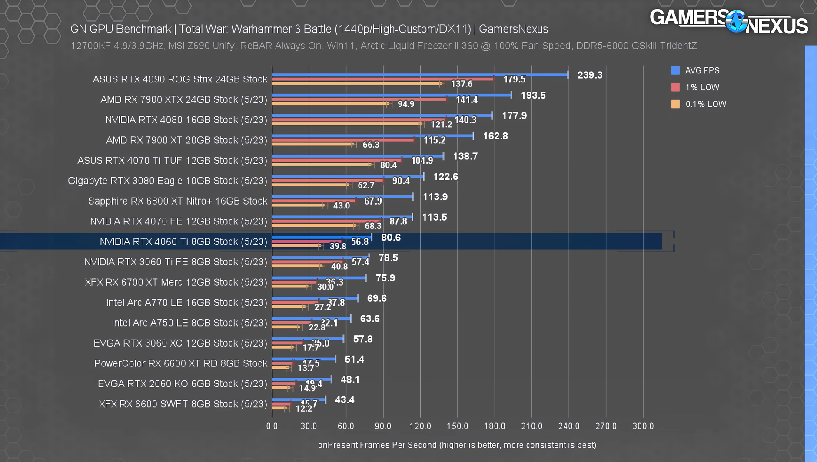The image size is (817, 462).
Task: Click the 121.2 0.1% low value
Action: [x=442, y=125]
